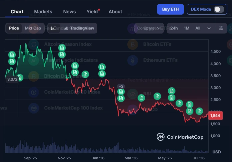232x162 pixels.
Task: Click the Jan '26 date label
Action: [98, 158]
